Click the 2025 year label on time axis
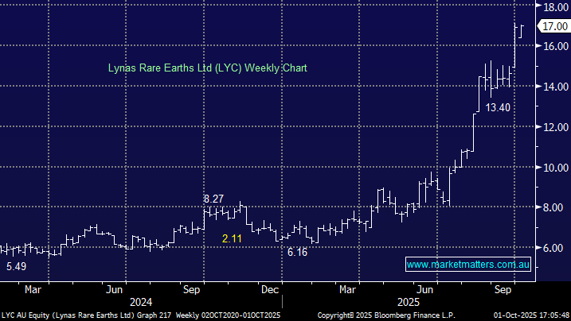The width and height of the screenshot is (571, 321). point(407,302)
